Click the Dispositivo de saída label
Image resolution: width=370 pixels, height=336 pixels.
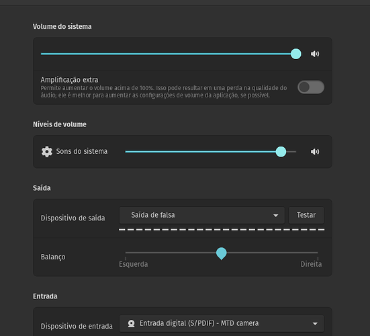click(x=73, y=218)
